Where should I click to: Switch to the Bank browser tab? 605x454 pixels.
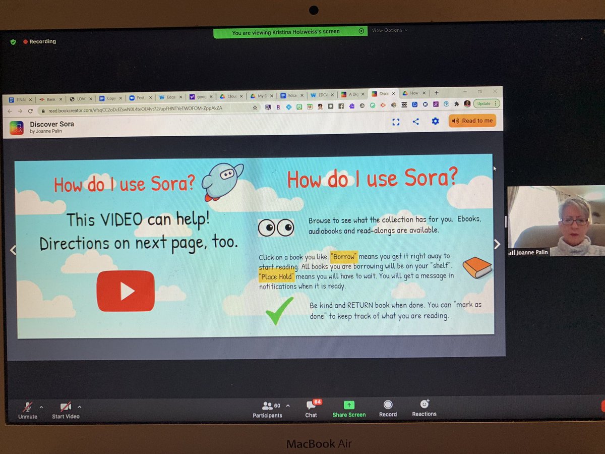pos(50,99)
